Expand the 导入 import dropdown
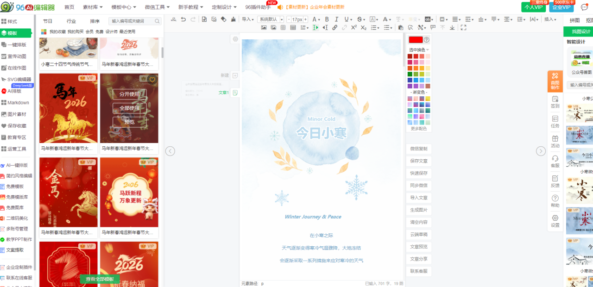 (248, 19)
